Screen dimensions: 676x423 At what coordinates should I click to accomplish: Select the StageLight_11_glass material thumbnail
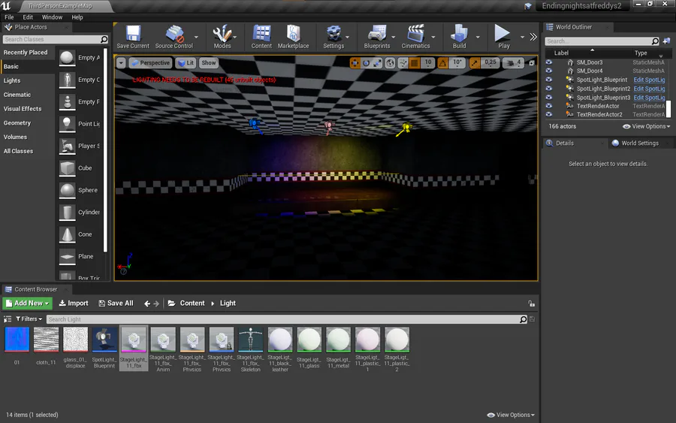click(x=309, y=340)
